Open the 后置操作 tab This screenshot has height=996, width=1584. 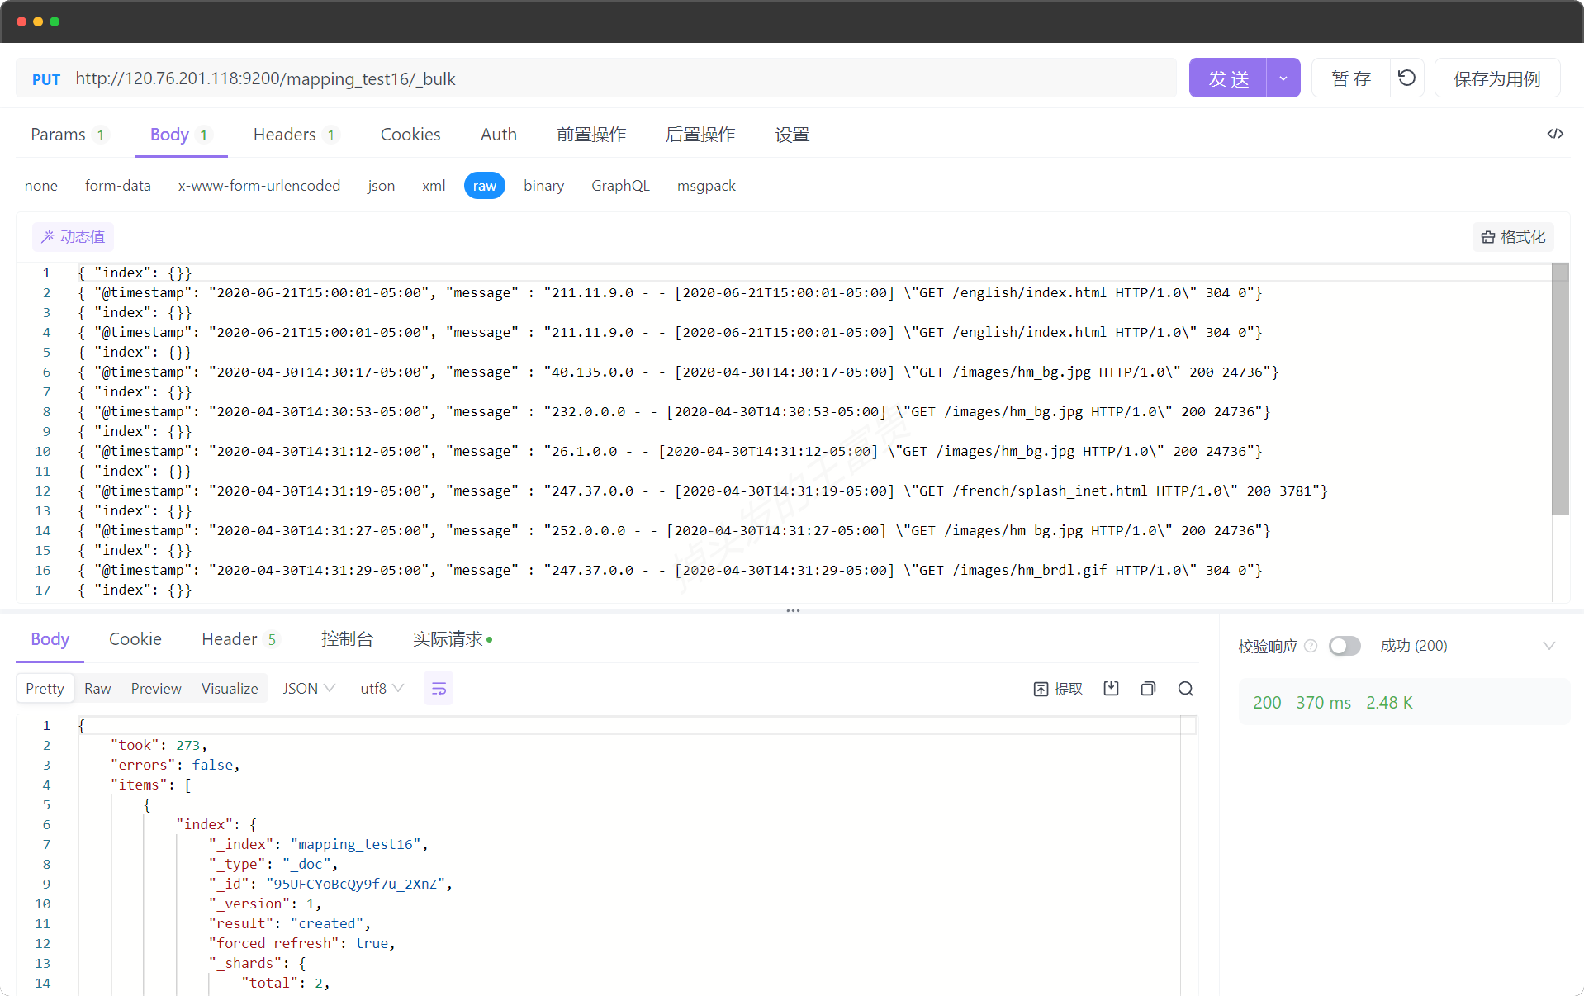tap(700, 135)
